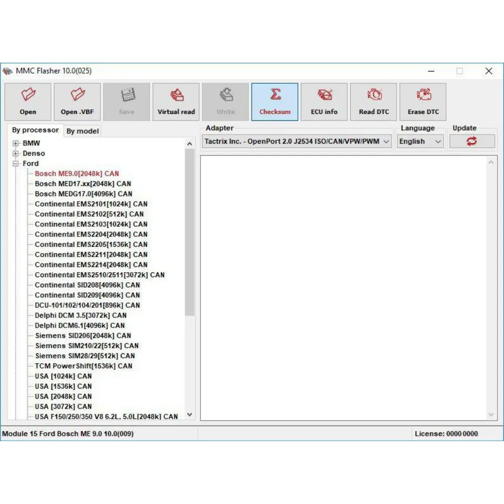Click inside the empty log output area

[x=344, y=288]
